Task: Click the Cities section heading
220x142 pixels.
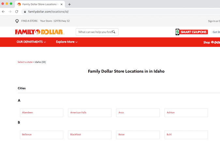Action: coord(22,88)
